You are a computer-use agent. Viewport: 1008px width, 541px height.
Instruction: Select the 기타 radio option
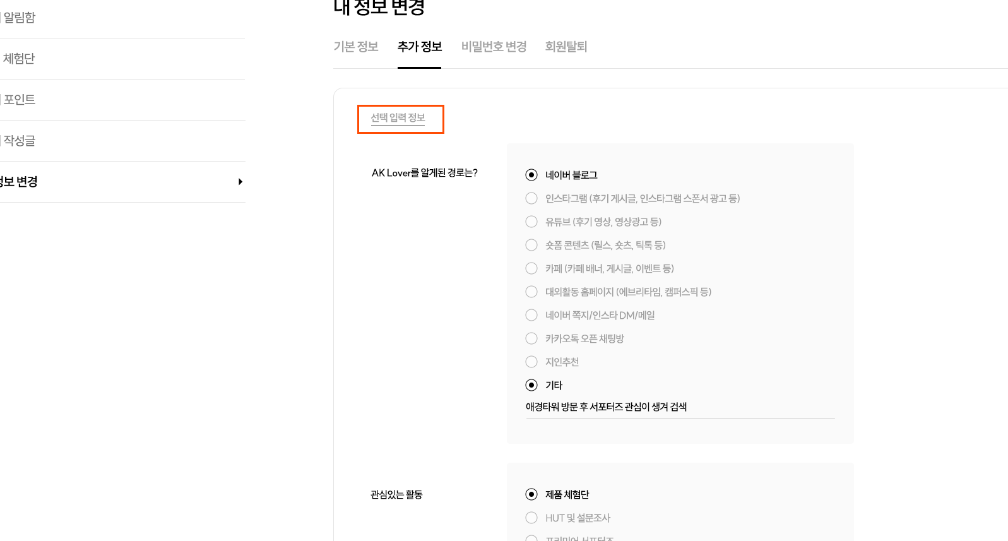point(531,385)
